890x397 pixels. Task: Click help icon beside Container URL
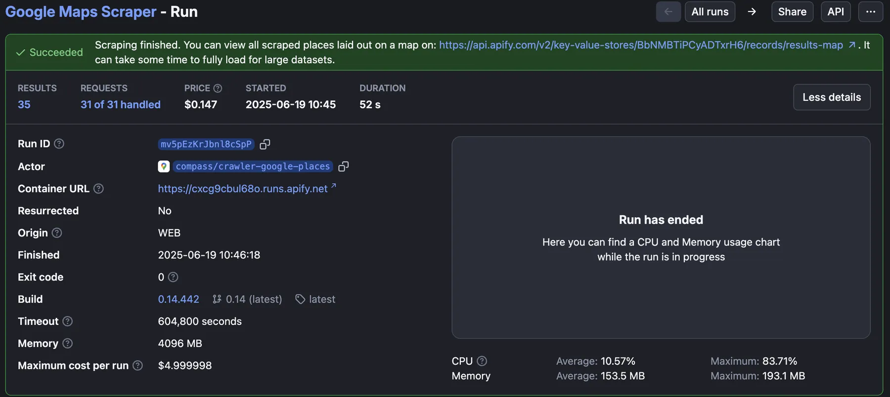pyautogui.click(x=98, y=189)
